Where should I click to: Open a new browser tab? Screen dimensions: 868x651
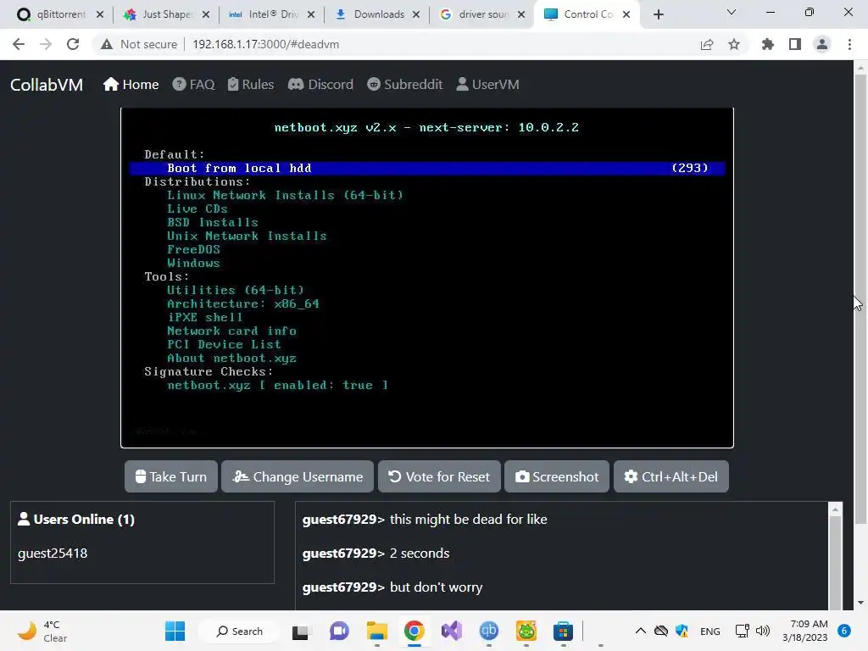658,15
